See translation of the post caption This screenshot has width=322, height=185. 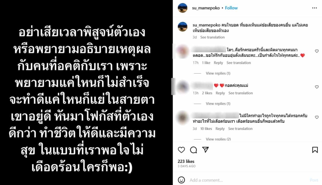pyautogui.click(x=213, y=37)
